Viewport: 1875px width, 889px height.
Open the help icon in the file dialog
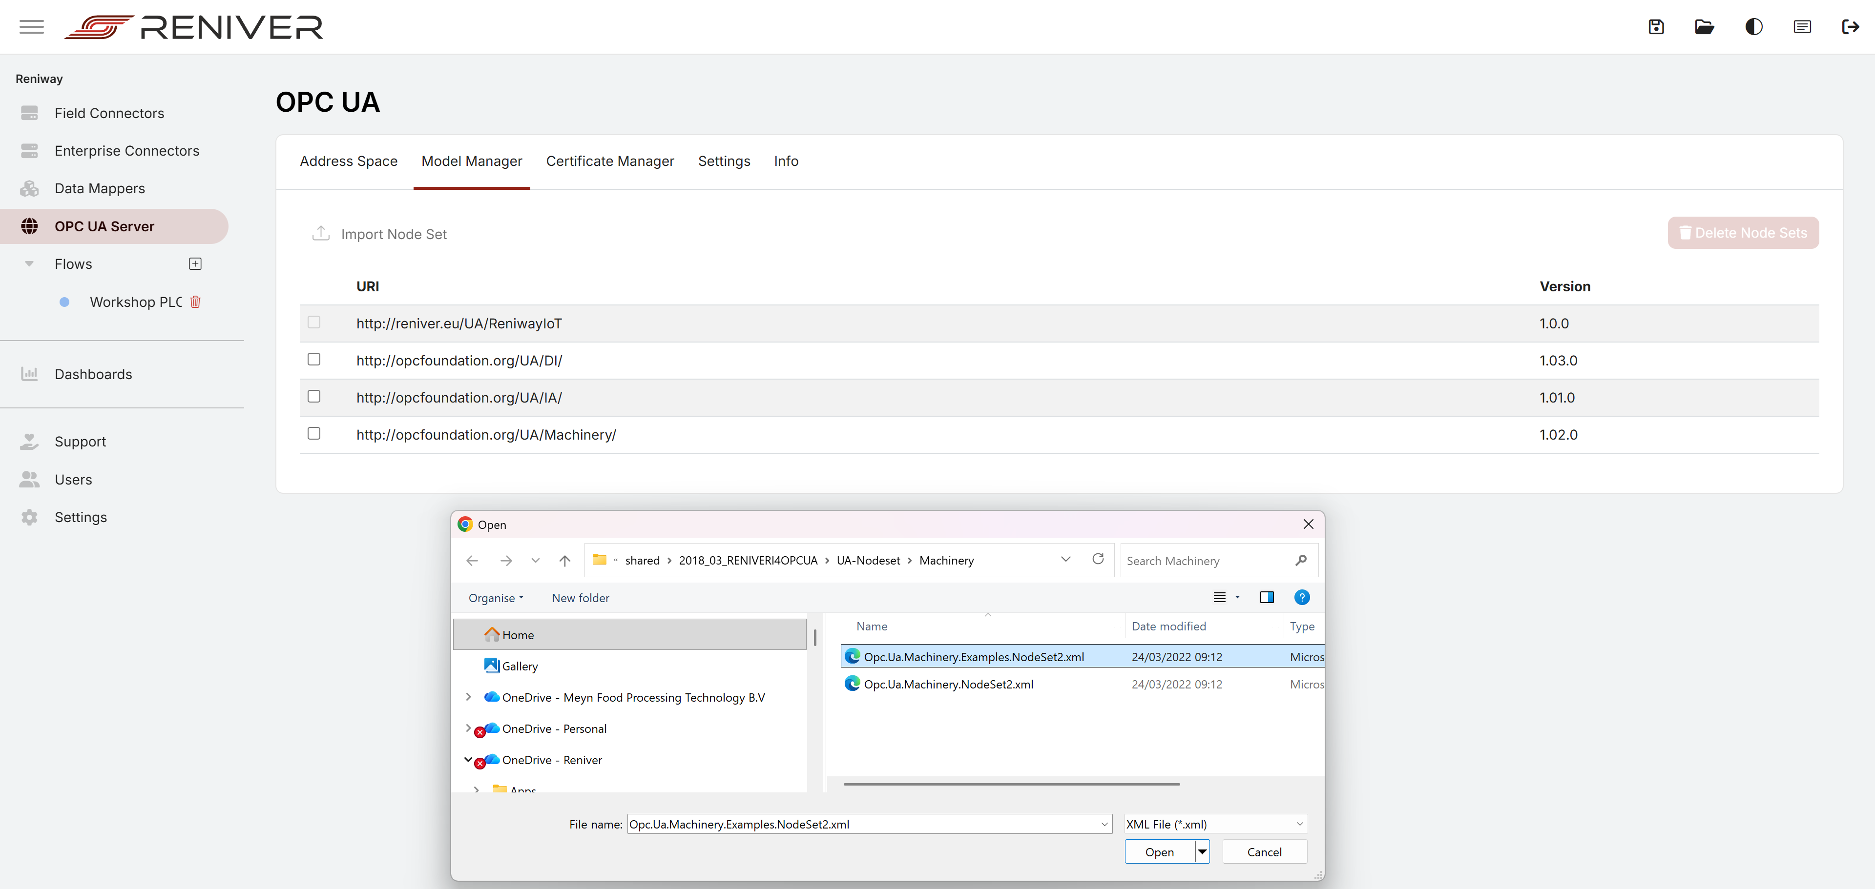pos(1302,597)
